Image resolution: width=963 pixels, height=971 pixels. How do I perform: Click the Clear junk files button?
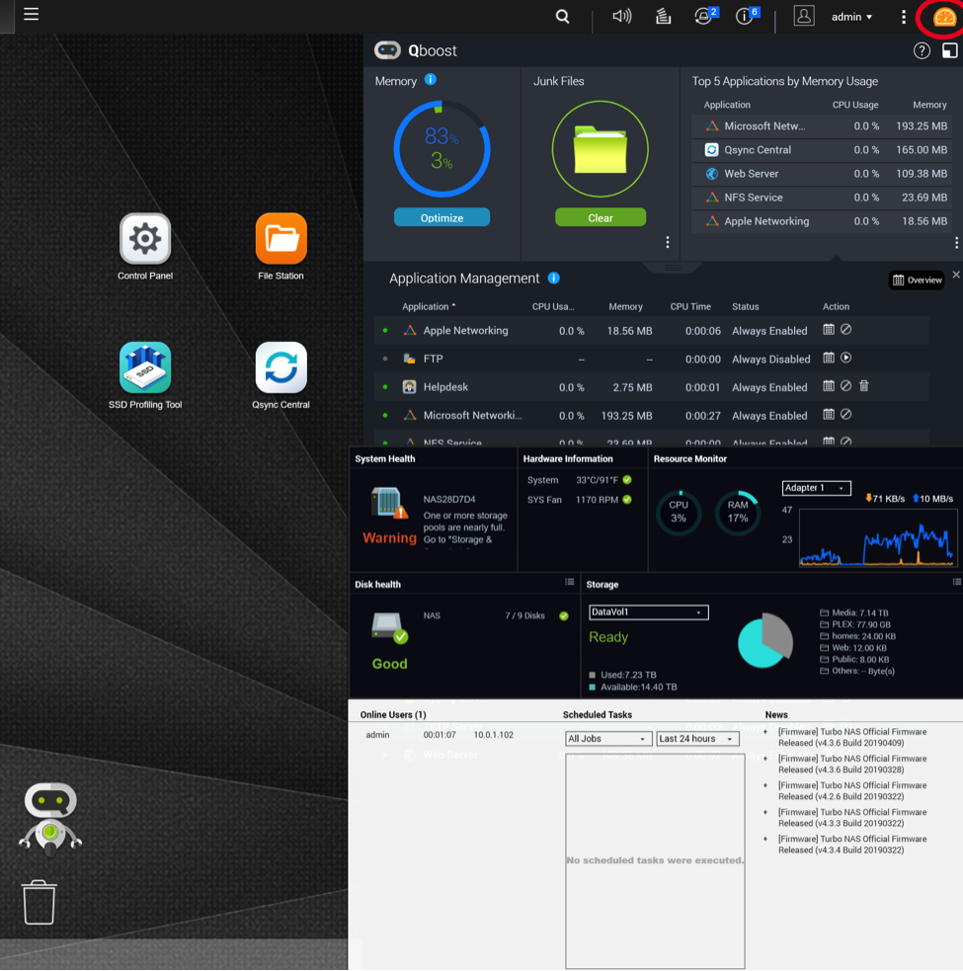(601, 217)
